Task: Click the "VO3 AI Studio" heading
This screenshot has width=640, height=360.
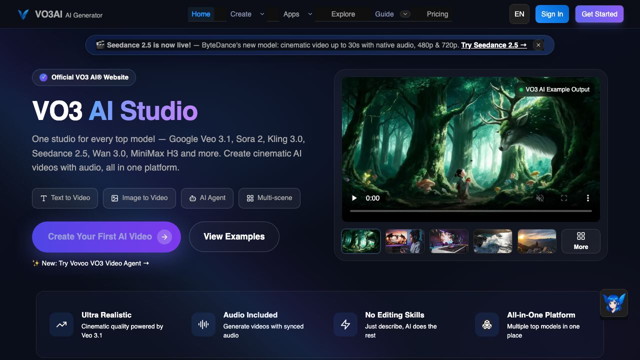Action: coord(115,111)
